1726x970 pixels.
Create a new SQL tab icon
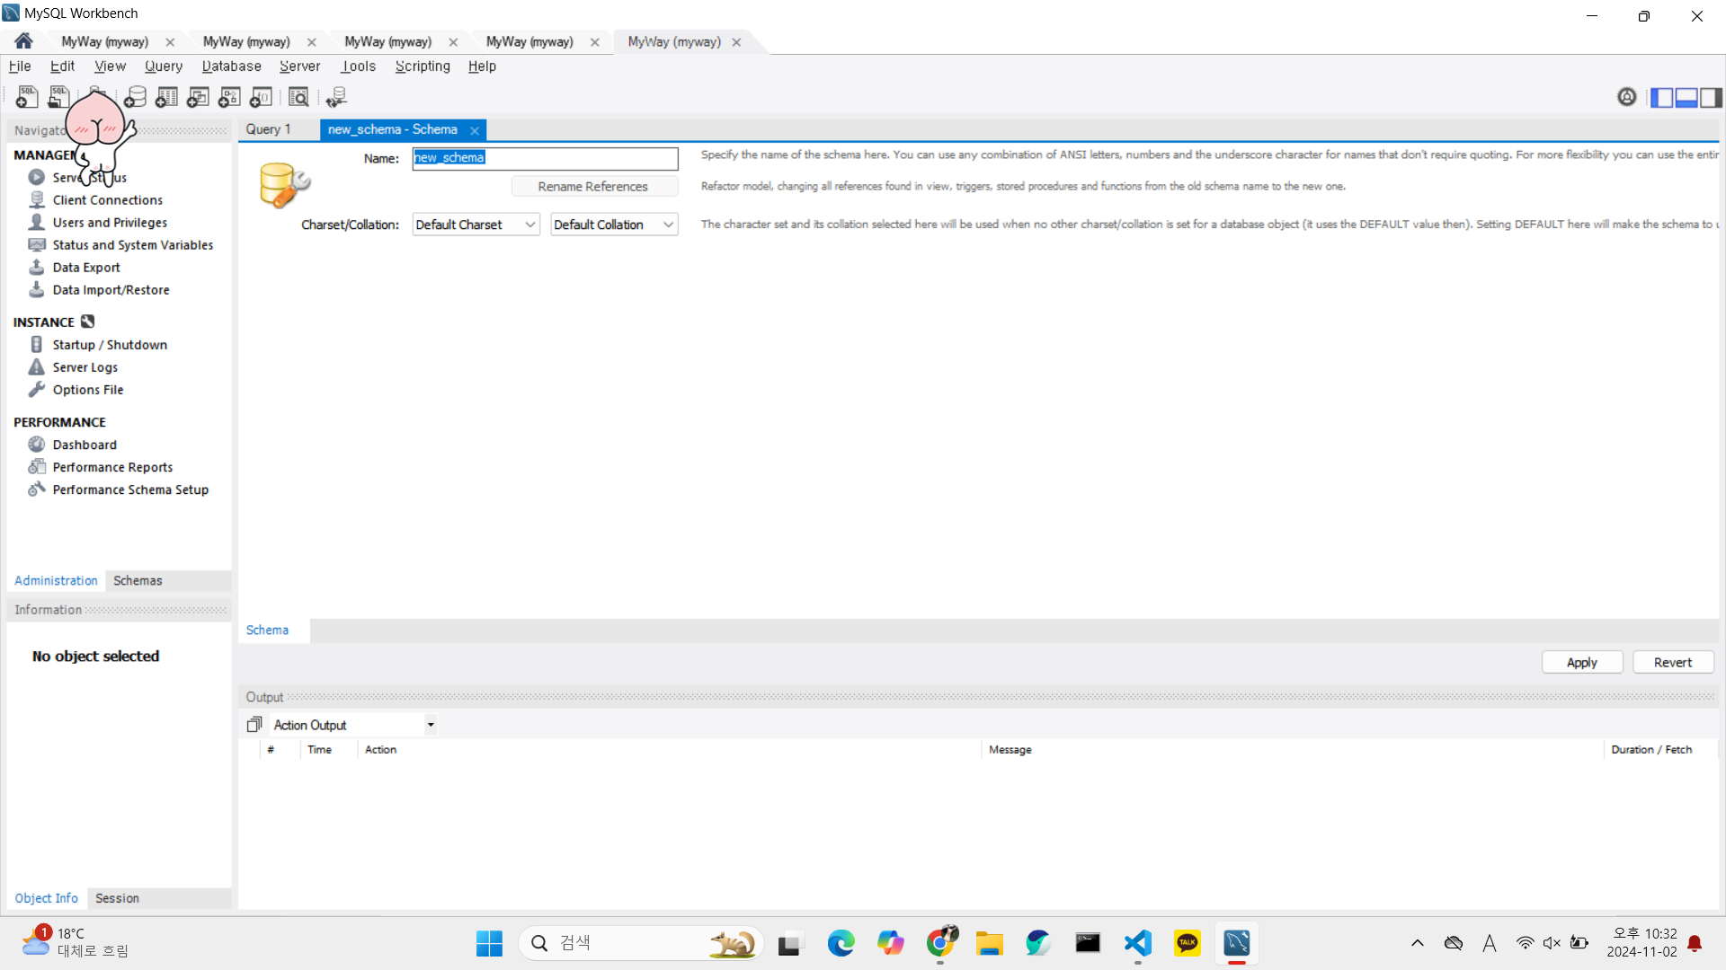coord(27,97)
